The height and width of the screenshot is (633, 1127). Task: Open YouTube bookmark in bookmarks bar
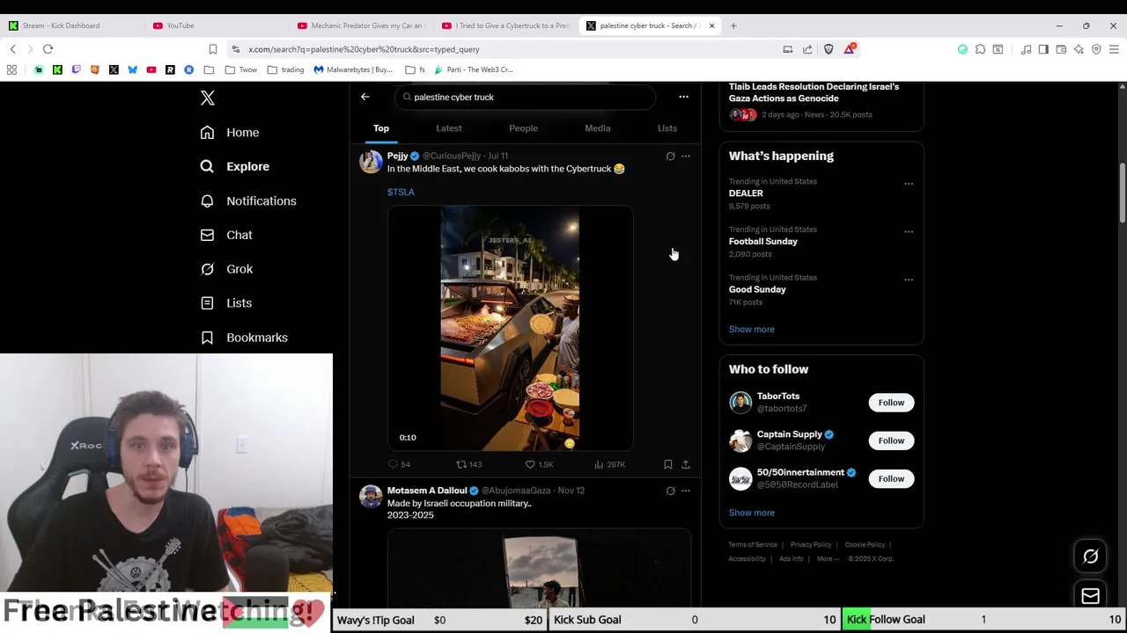pyautogui.click(x=151, y=69)
